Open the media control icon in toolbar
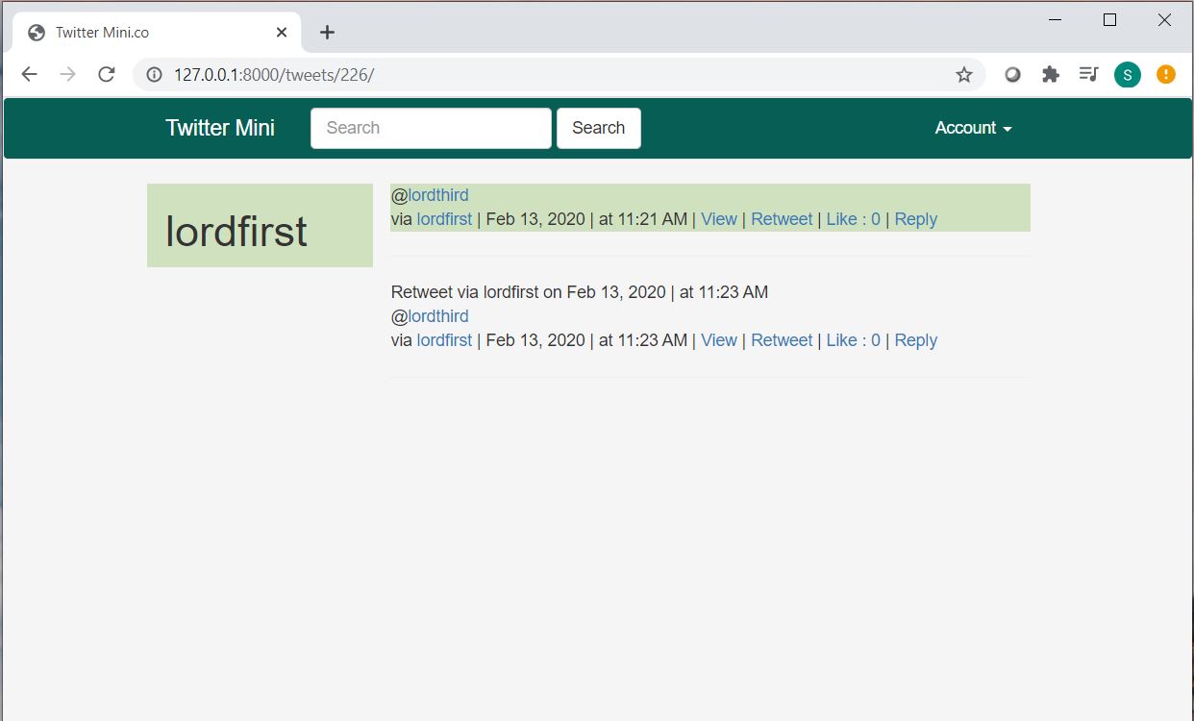This screenshot has width=1194, height=721. click(1088, 74)
